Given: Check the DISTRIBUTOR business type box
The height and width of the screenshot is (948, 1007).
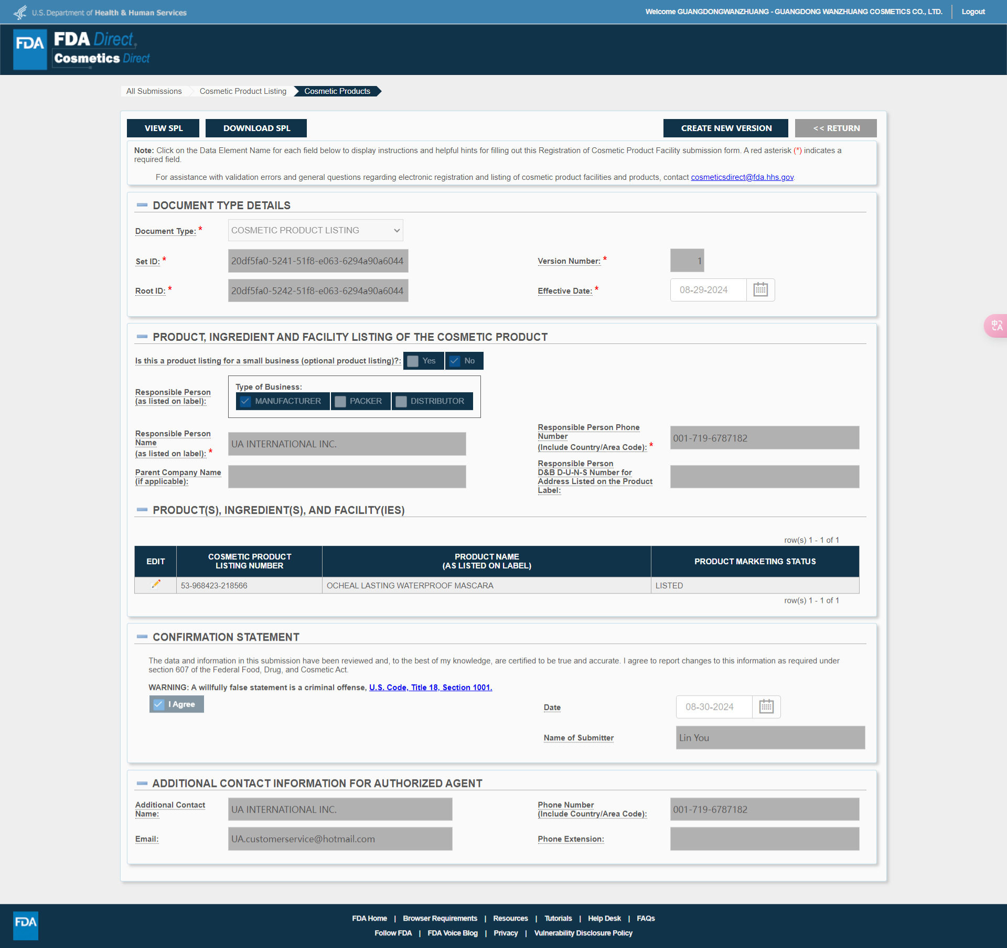Looking at the screenshot, I should click(401, 401).
